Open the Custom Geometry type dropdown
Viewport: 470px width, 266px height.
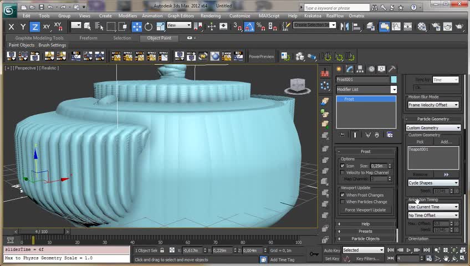(x=433, y=128)
